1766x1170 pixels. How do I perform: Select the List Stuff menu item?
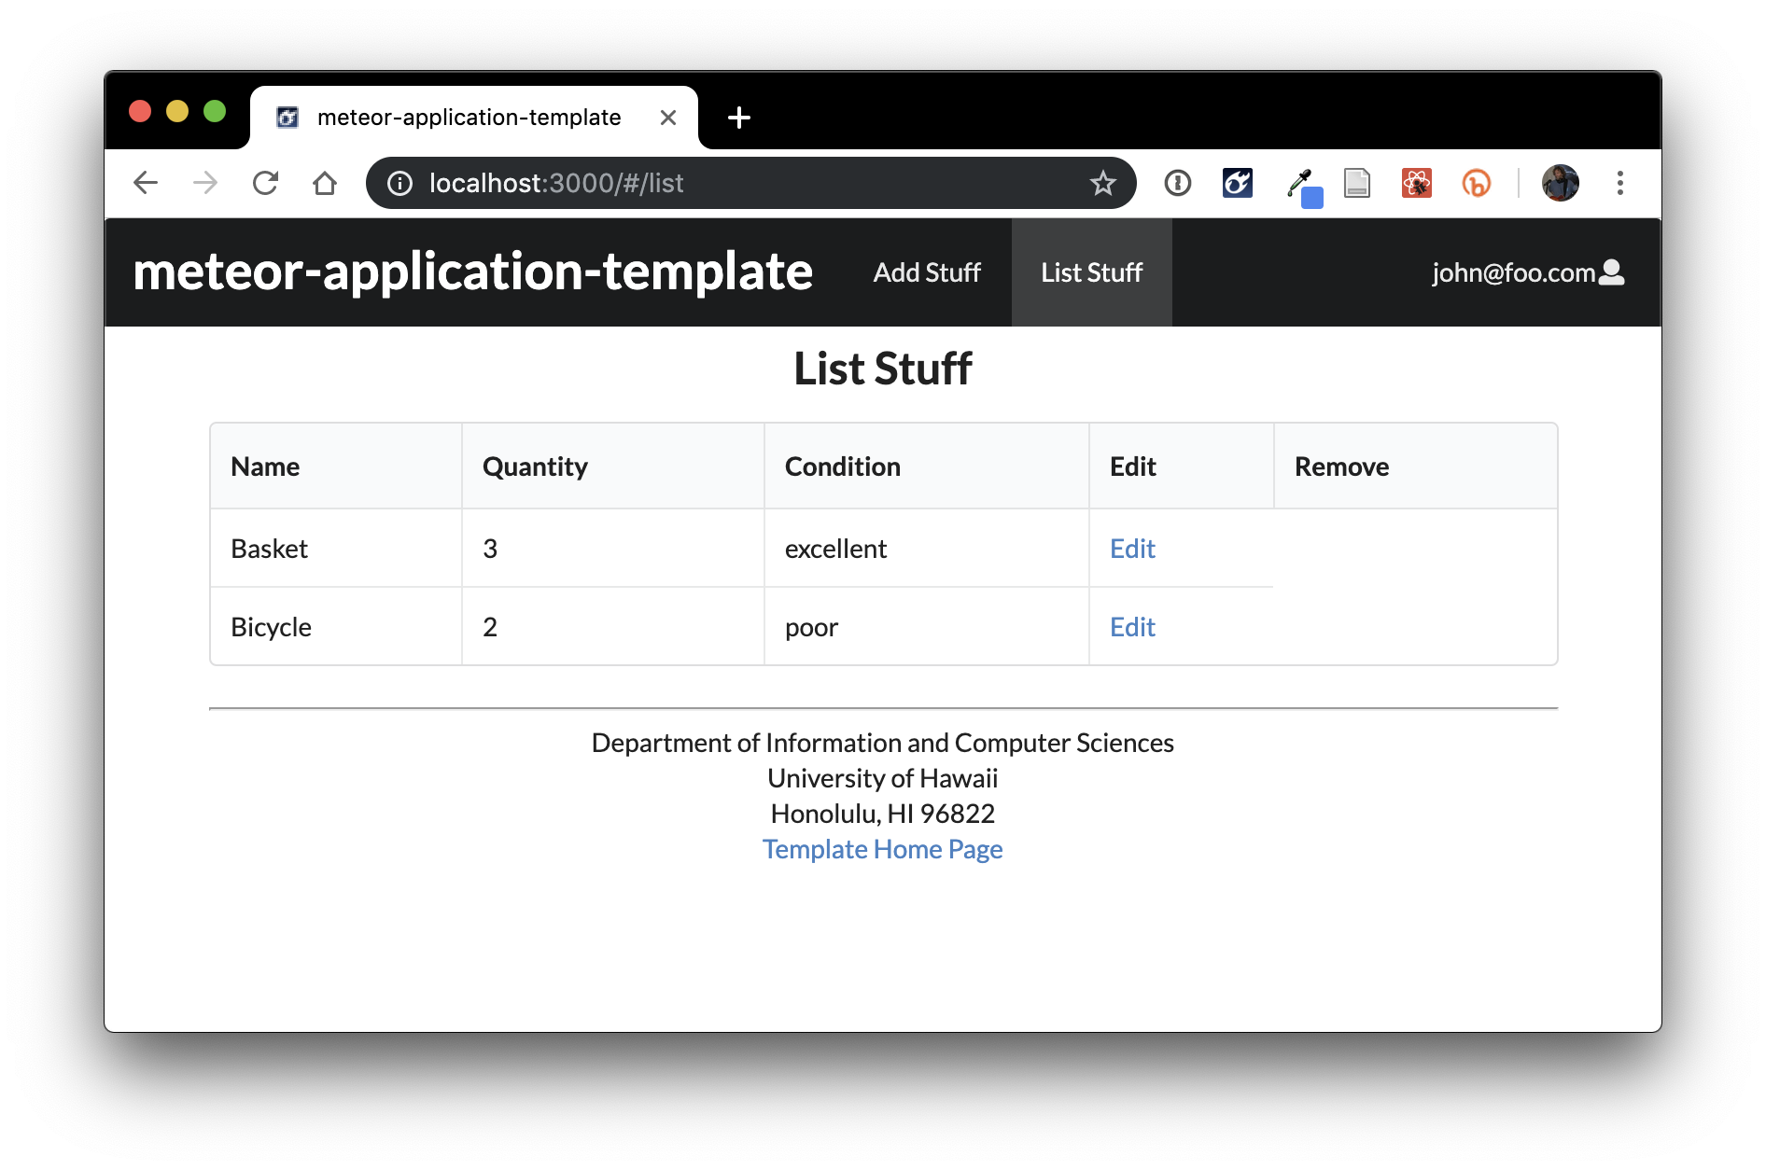[x=1091, y=272]
